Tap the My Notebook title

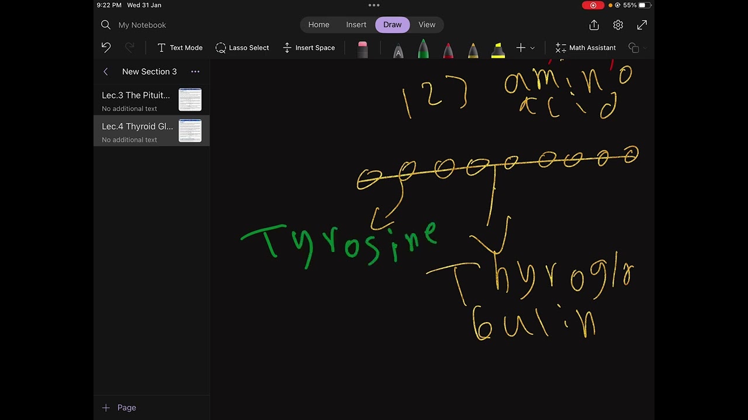pyautogui.click(x=142, y=25)
